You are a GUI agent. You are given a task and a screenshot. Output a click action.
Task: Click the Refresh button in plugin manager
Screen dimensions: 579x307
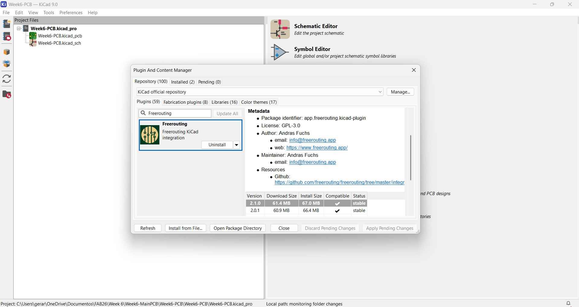pos(148,228)
